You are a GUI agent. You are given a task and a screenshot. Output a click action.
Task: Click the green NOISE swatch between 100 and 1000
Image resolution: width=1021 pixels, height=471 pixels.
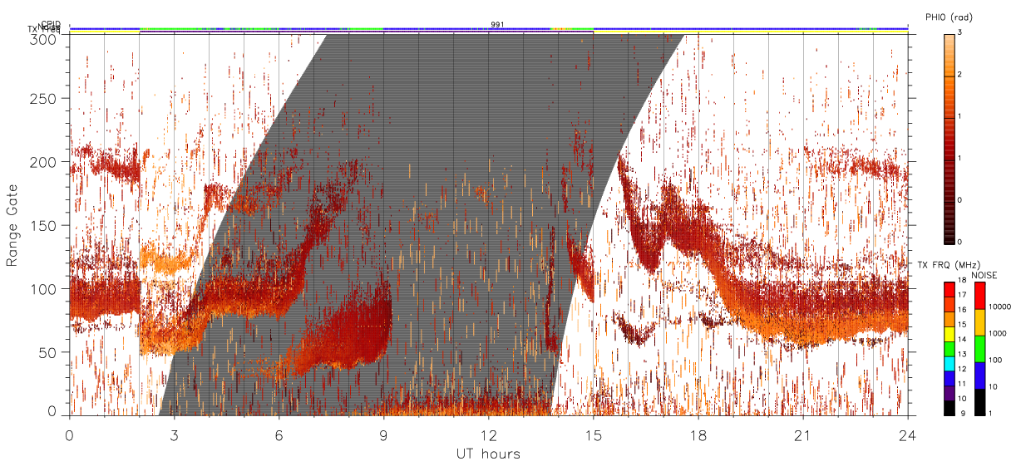pyautogui.click(x=979, y=349)
